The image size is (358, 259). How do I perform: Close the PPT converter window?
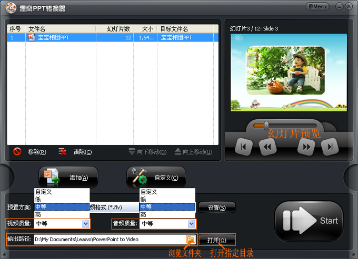coord(349,7)
